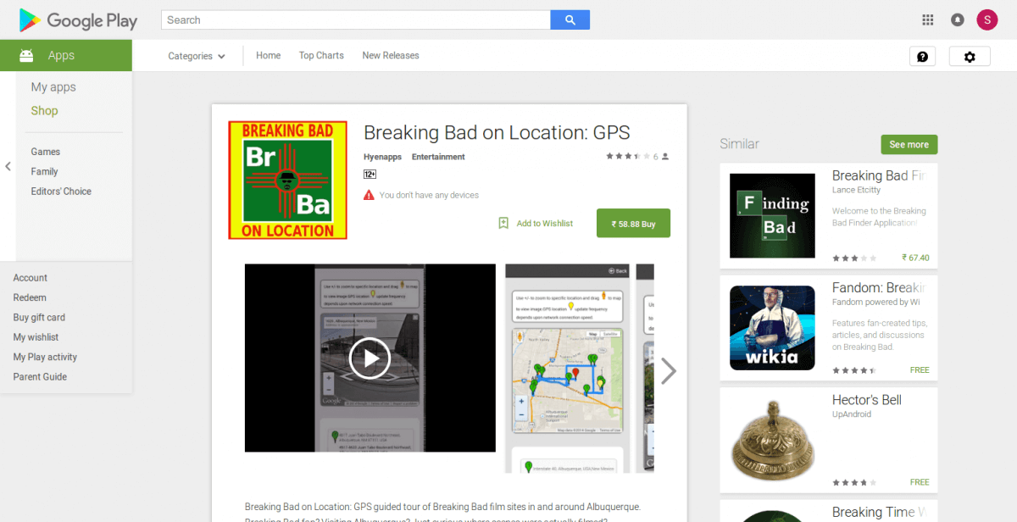Screen dimensions: 1017x522
Task: Open the account avatar with letter S
Action: pyautogui.click(x=987, y=19)
